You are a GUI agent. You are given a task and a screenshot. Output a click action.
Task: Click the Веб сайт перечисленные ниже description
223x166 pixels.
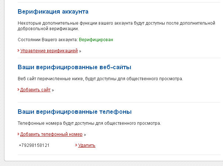[x=100, y=79]
